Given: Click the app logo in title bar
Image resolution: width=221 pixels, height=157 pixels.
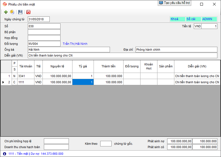Looking at the screenshot, I should pos(4,4).
